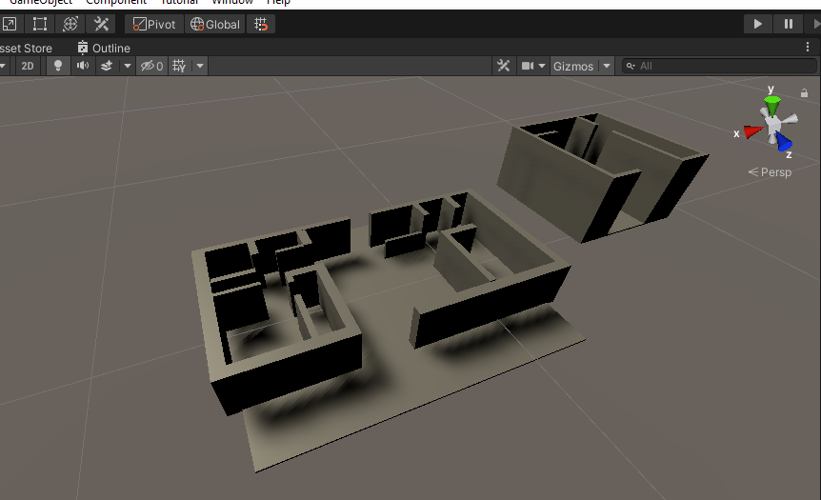Click the green Y axis cone on gizmo

772,101
